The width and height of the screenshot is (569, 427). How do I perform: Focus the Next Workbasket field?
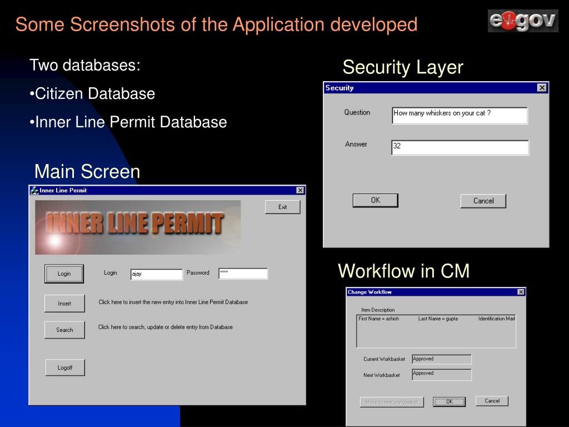click(442, 375)
